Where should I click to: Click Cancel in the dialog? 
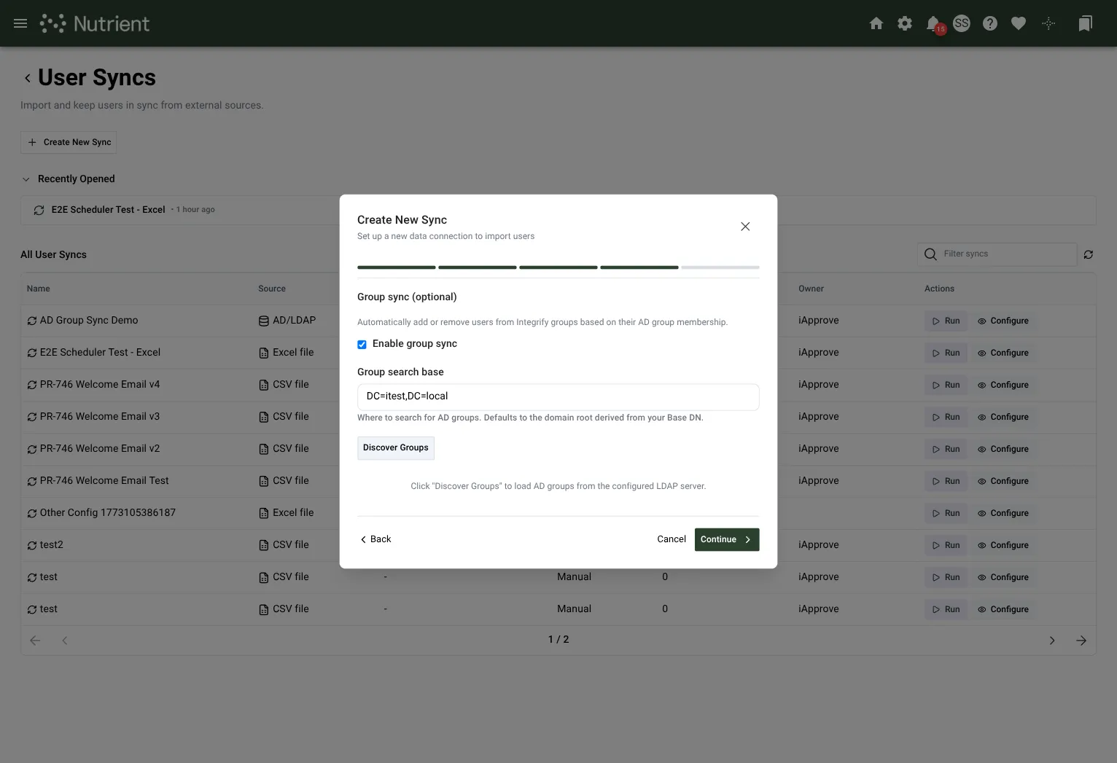click(x=672, y=539)
